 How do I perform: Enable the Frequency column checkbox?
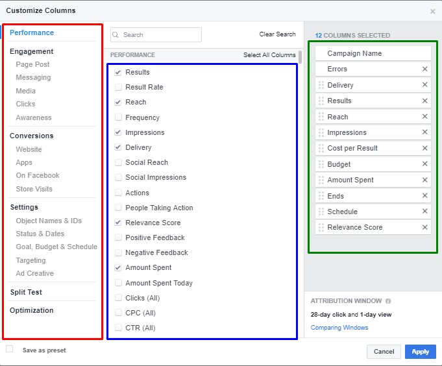click(x=118, y=117)
